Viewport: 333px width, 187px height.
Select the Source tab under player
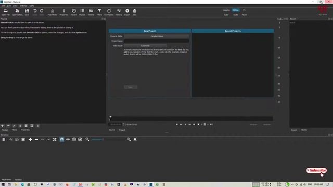112,130
